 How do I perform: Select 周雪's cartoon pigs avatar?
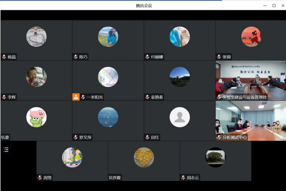coord(72,158)
